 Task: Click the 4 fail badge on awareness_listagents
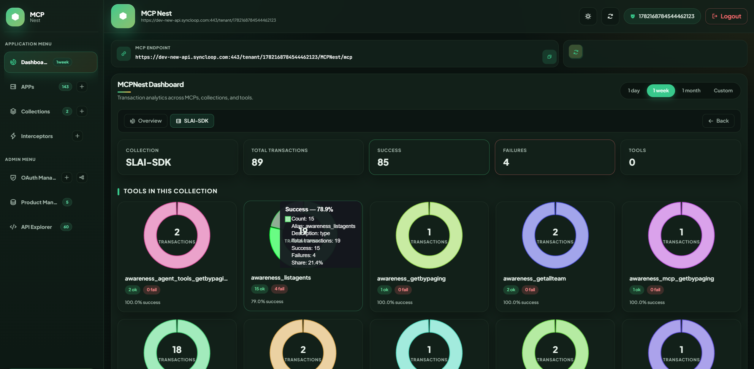click(x=279, y=289)
